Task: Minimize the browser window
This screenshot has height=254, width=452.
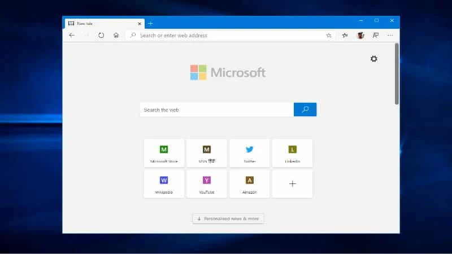Action: tap(361, 20)
